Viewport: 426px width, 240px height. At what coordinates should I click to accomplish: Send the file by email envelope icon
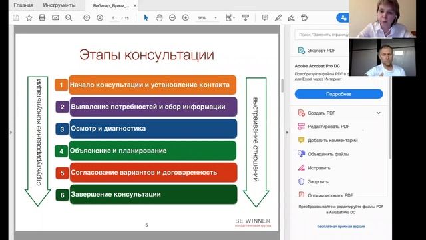tap(55, 18)
